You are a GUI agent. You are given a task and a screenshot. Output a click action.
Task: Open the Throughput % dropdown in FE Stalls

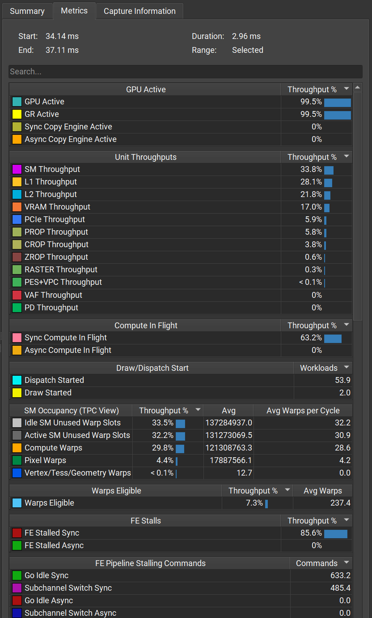coord(346,520)
